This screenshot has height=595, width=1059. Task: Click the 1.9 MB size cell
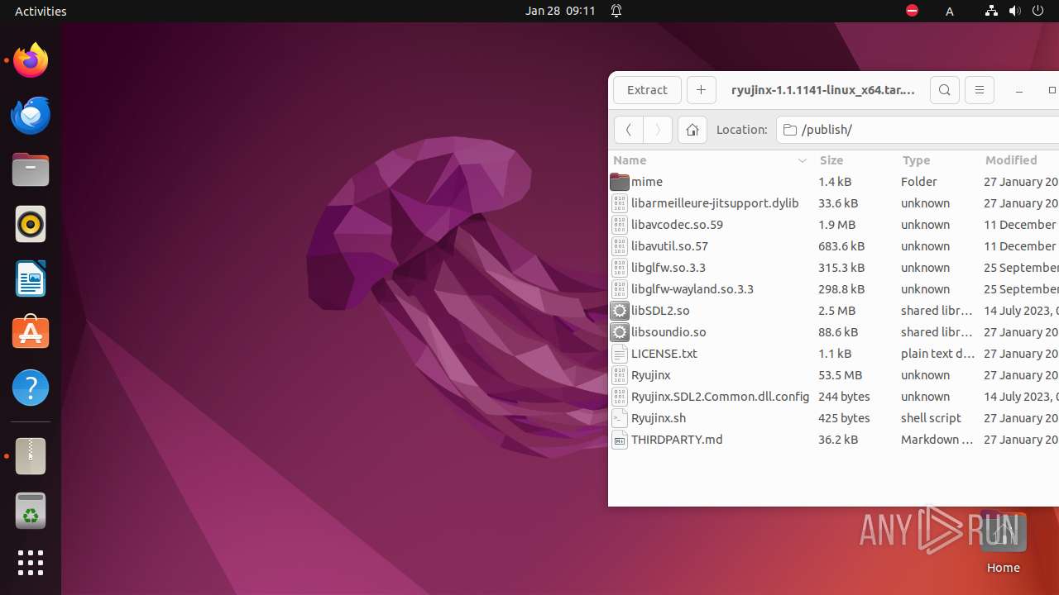[x=836, y=225]
